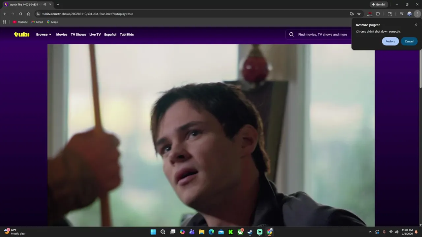Open the Windows Start menu
The image size is (422, 237).
click(153, 232)
